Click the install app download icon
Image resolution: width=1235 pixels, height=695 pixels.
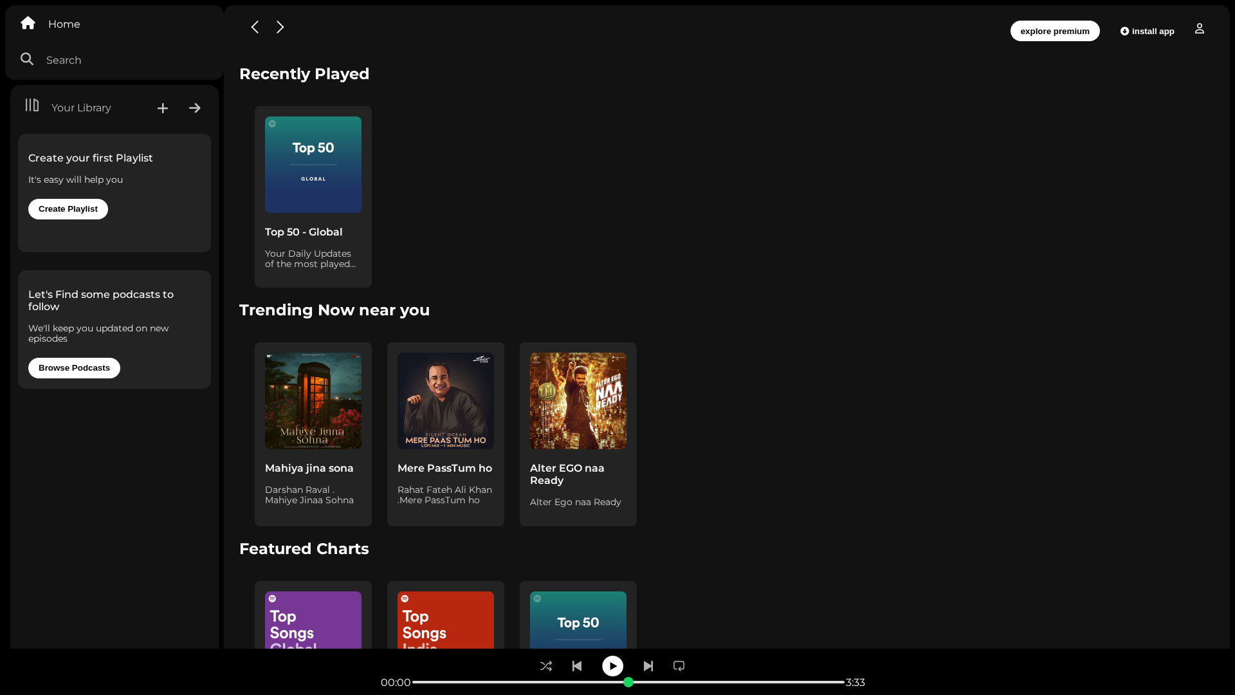(1124, 31)
